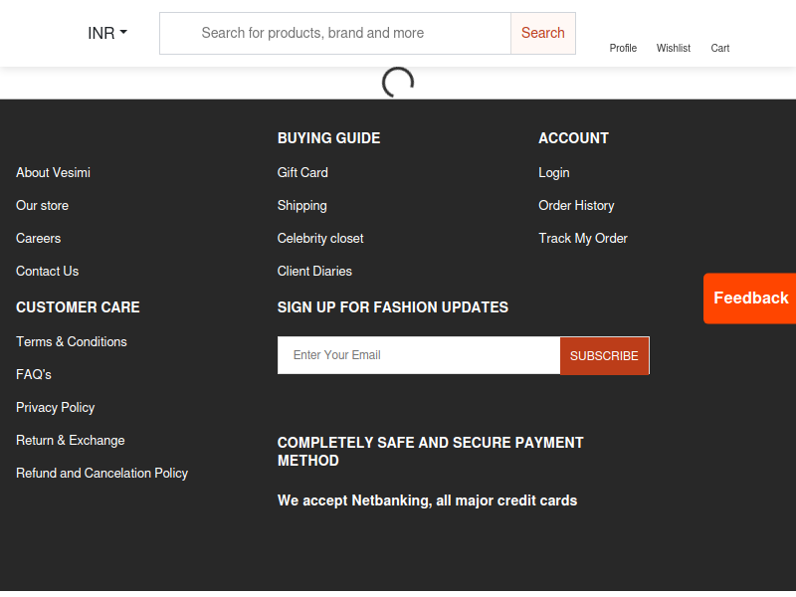The width and height of the screenshot is (796, 597).
Task: Click the Search button
Action: tap(542, 33)
